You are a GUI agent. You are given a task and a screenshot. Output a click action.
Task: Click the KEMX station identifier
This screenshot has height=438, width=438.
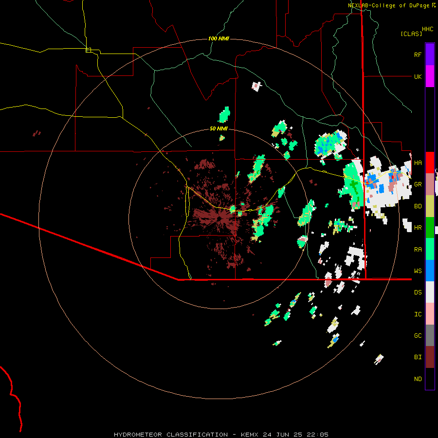pyautogui.click(x=250, y=435)
